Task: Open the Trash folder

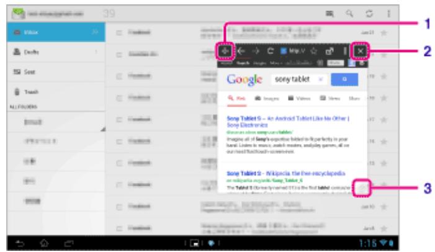Action: pyautogui.click(x=56, y=92)
